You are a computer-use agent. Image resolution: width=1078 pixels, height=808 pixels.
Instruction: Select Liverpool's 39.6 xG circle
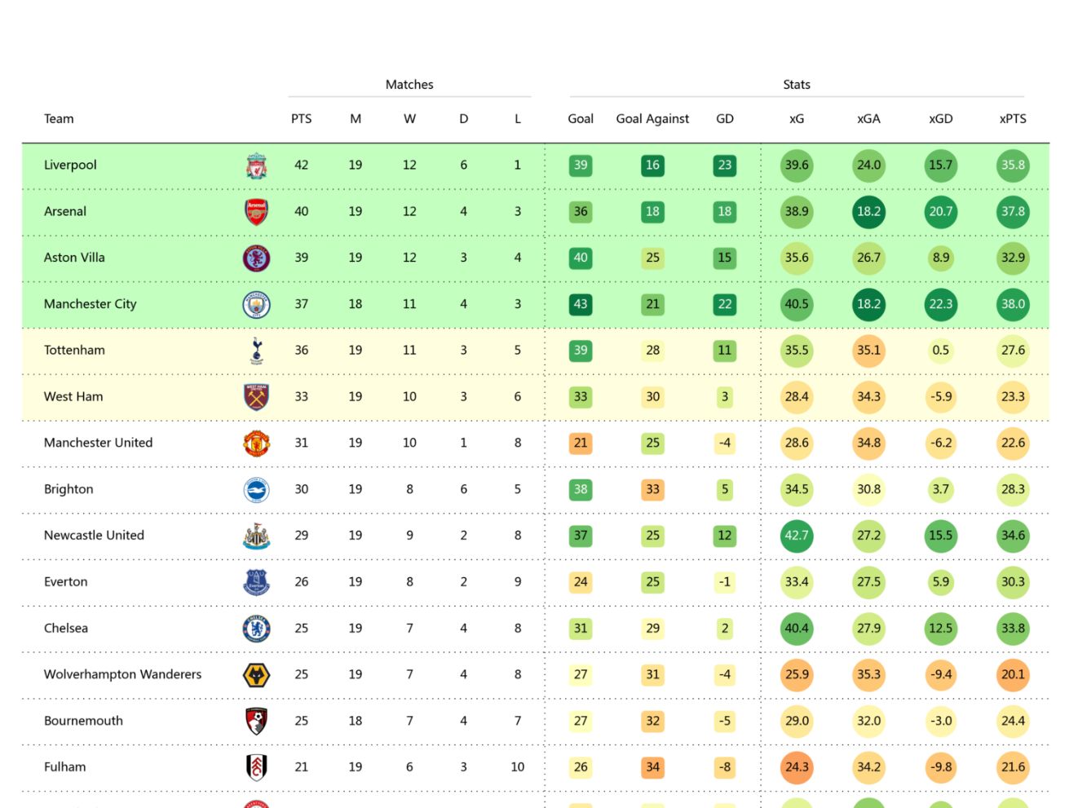point(797,166)
